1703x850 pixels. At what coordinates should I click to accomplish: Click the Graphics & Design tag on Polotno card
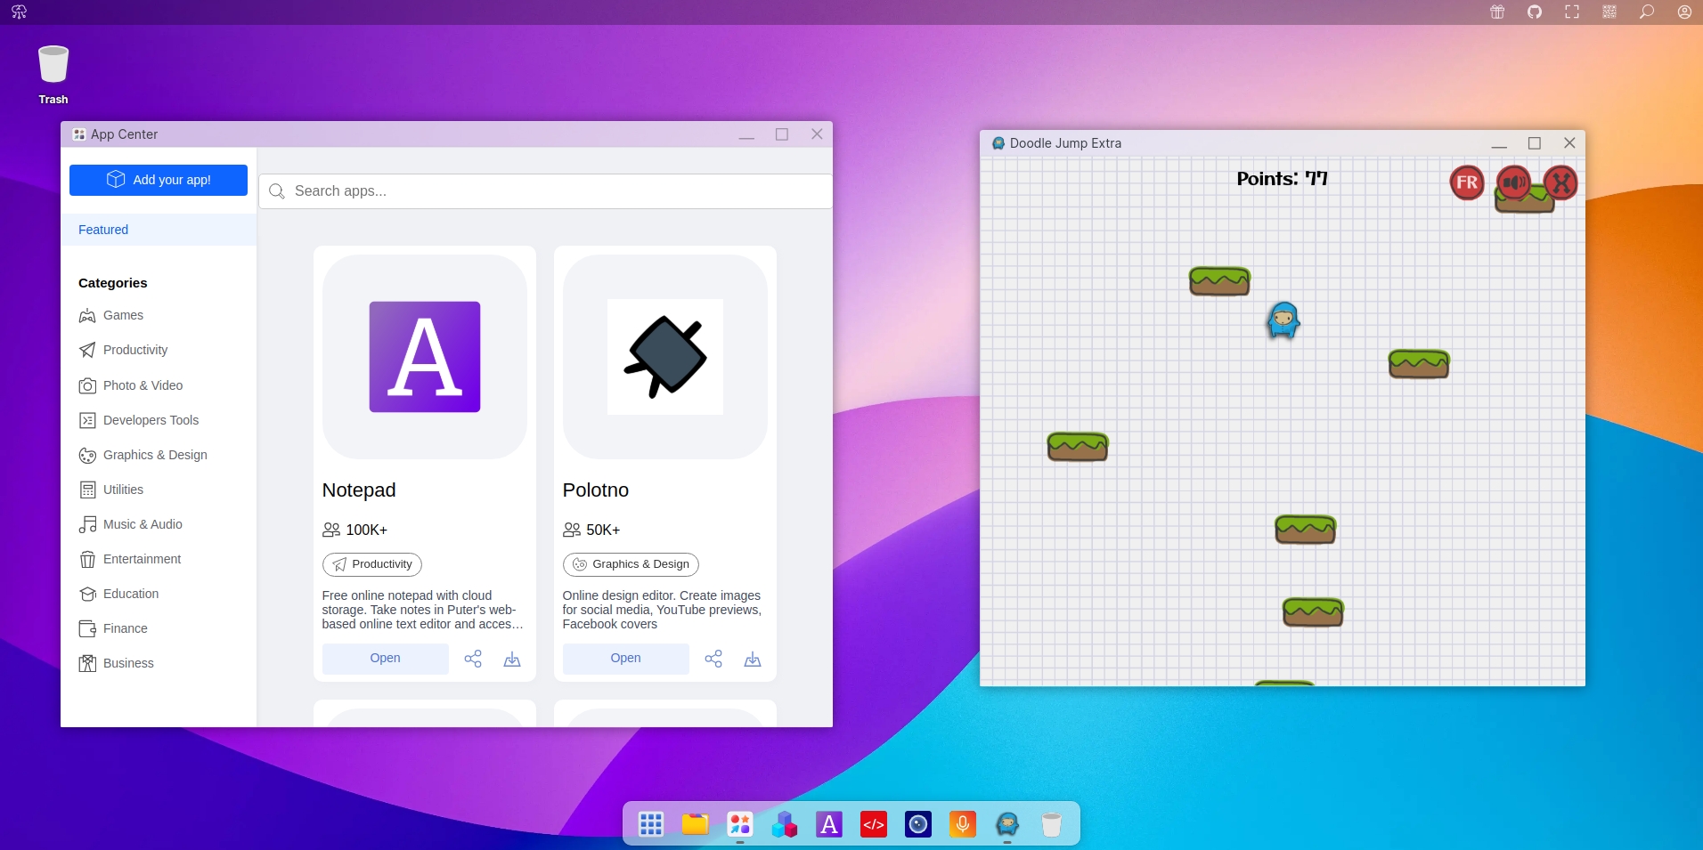631,564
